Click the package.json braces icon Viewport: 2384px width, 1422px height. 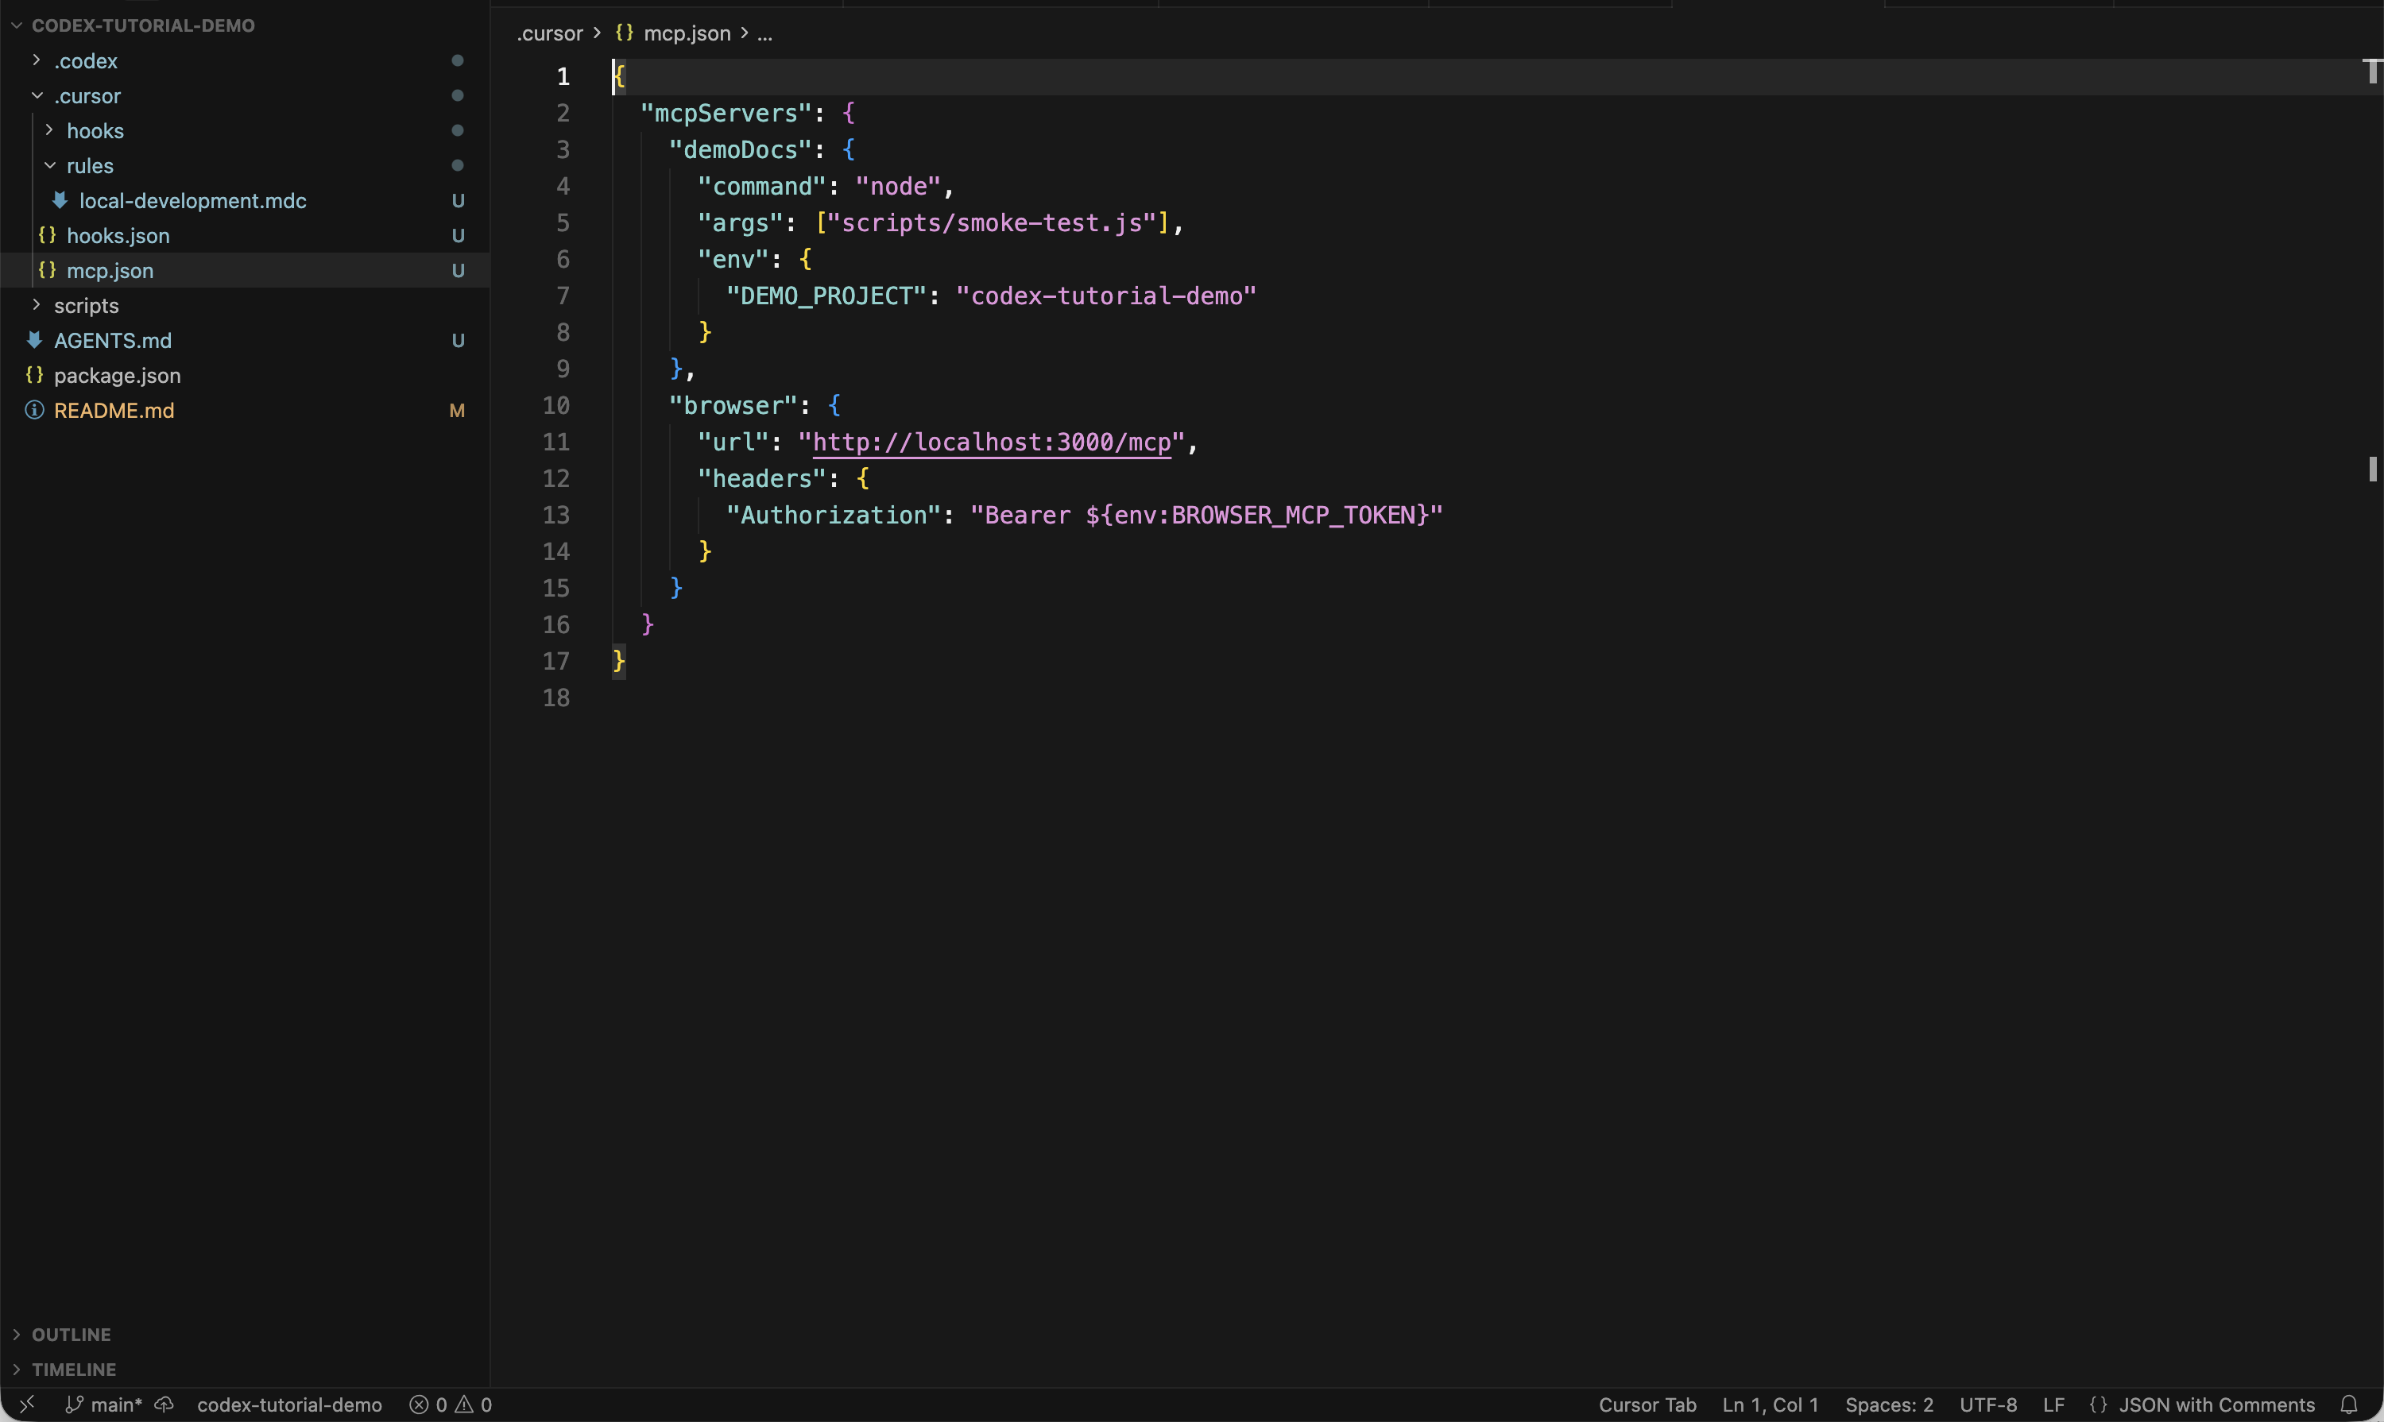(34, 375)
